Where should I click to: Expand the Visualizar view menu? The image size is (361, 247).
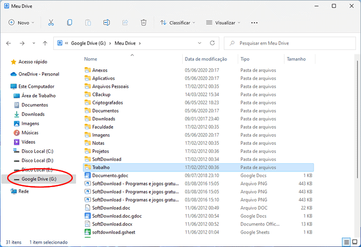click(x=223, y=23)
